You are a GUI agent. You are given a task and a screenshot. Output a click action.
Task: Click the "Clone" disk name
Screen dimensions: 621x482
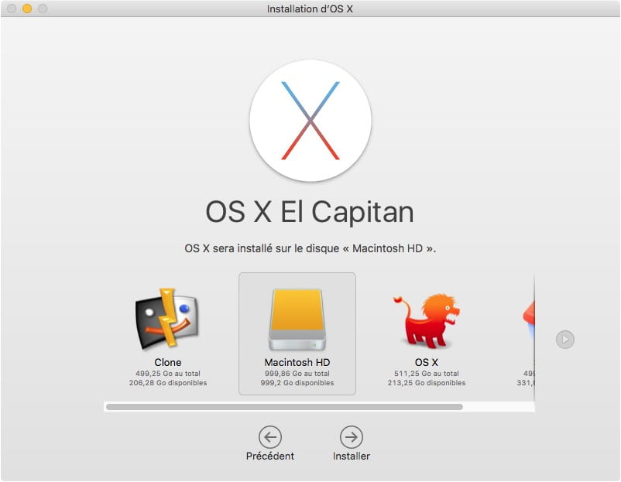168,362
